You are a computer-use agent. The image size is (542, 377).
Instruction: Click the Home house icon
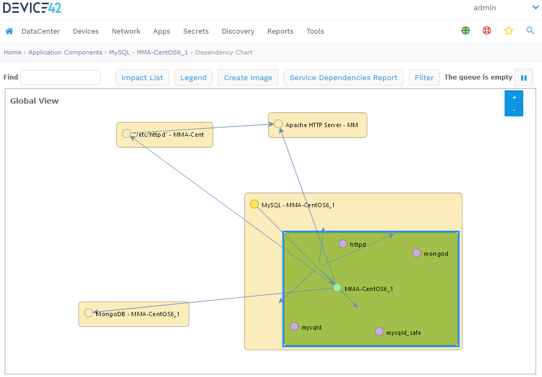tap(9, 31)
